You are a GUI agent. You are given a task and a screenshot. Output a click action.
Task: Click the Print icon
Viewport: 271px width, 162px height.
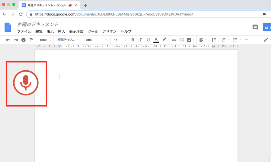[24, 40]
